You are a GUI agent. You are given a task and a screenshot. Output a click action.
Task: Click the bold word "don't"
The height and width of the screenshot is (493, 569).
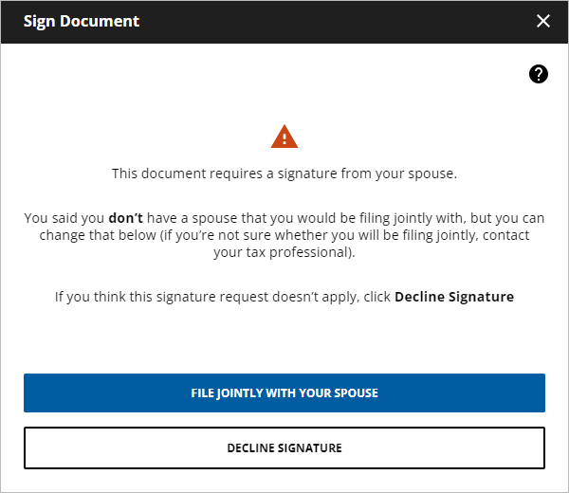click(x=125, y=218)
